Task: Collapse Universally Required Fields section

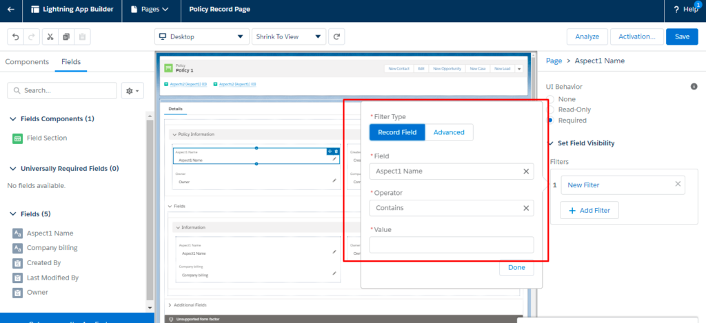Action: [12, 169]
